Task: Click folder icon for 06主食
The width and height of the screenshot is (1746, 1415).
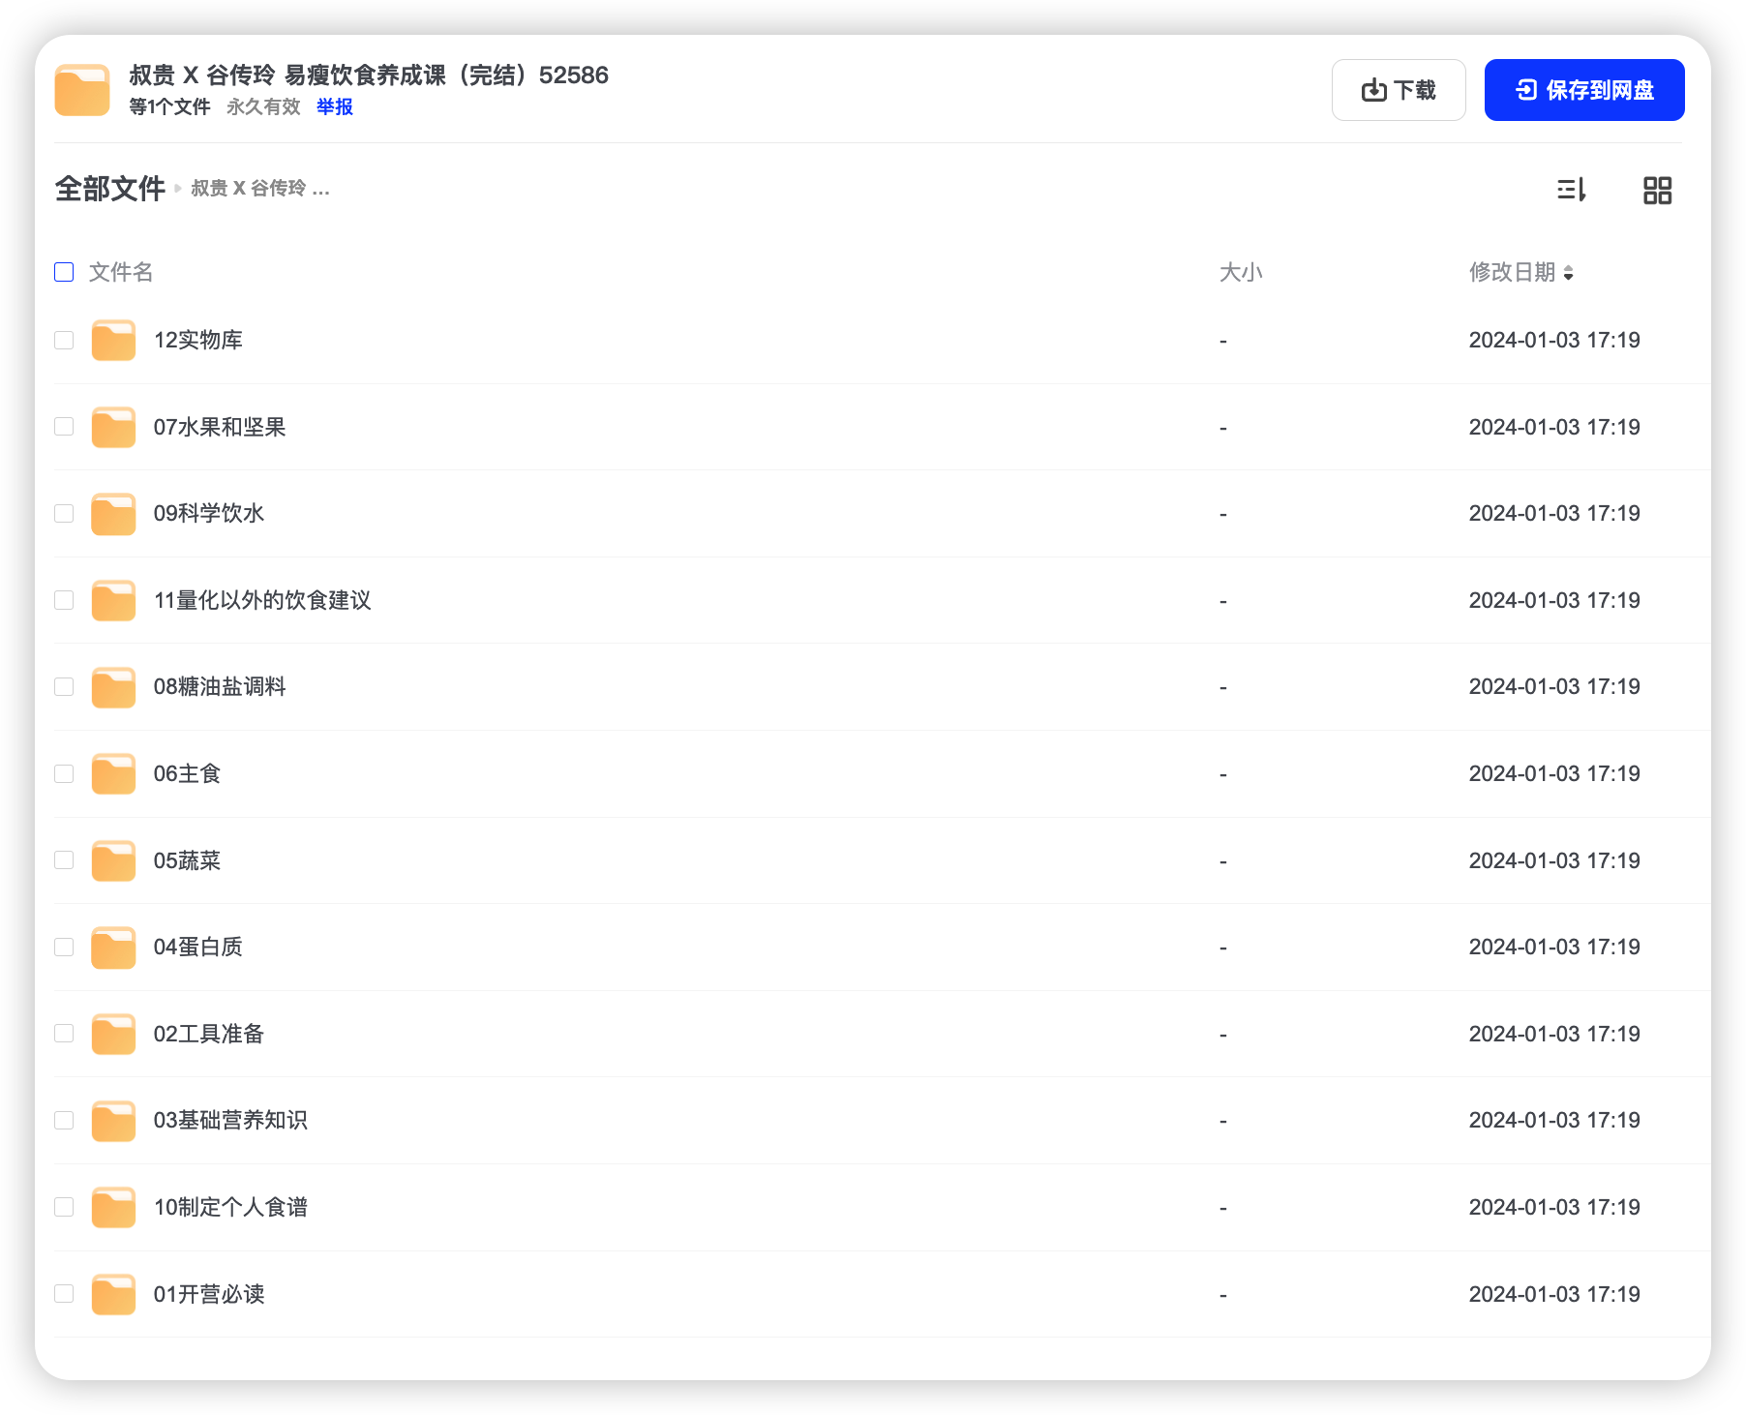Action: click(x=113, y=773)
